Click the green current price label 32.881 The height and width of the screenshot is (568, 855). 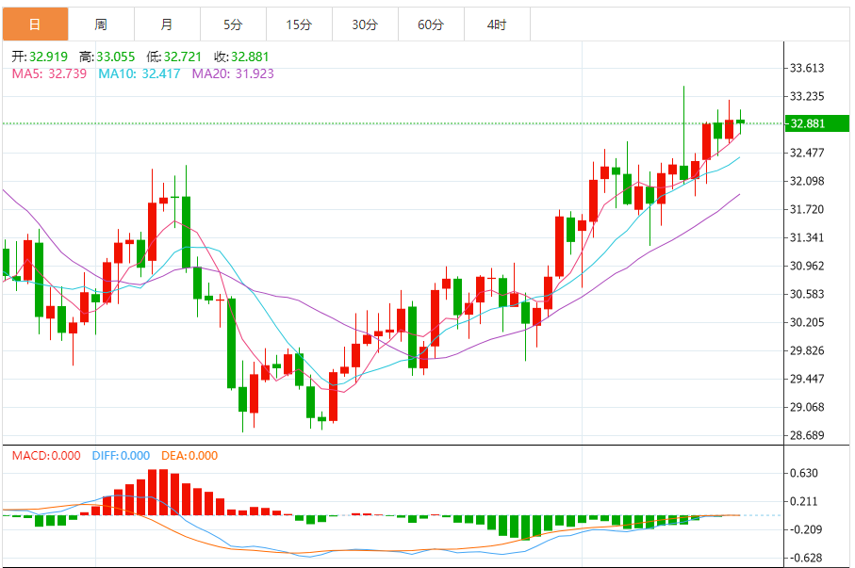click(x=816, y=123)
